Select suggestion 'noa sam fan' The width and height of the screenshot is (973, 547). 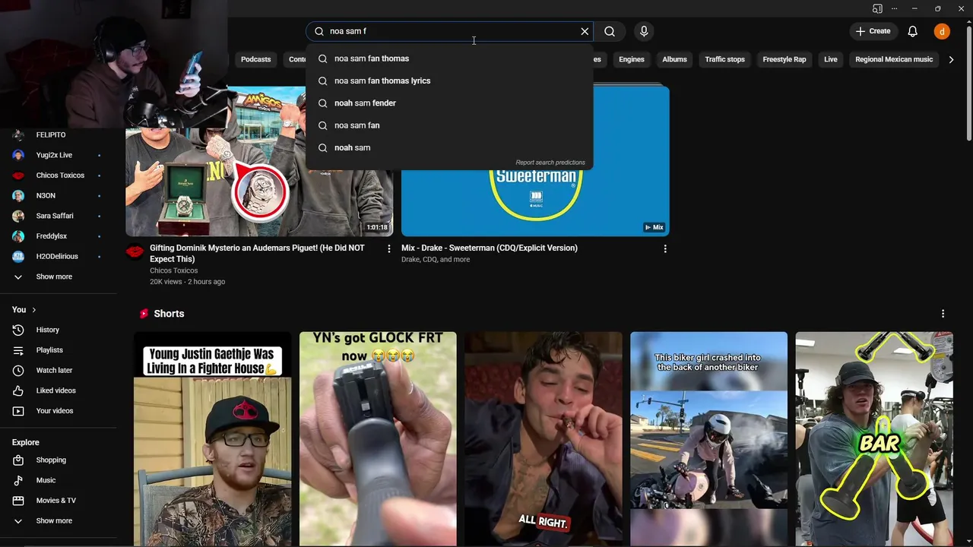click(449, 125)
